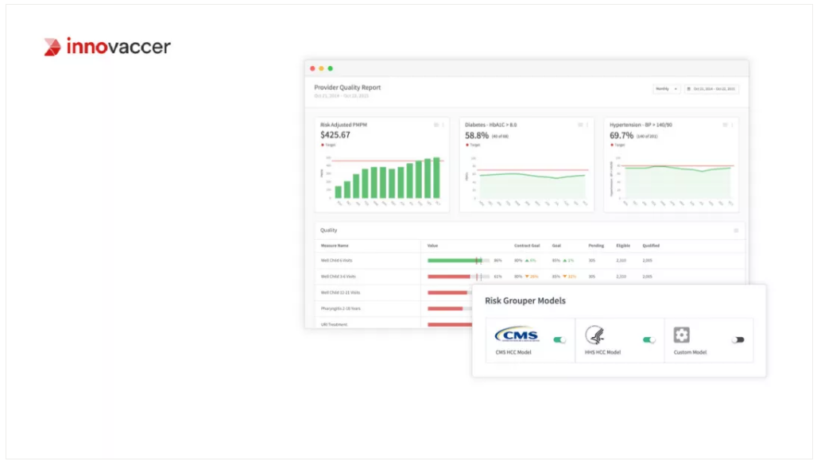Screen dimensions: 821x465
Task: Click the 69.7% Hypertension value
Action: (621, 136)
